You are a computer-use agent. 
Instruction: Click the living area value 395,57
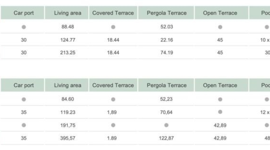point(68,138)
